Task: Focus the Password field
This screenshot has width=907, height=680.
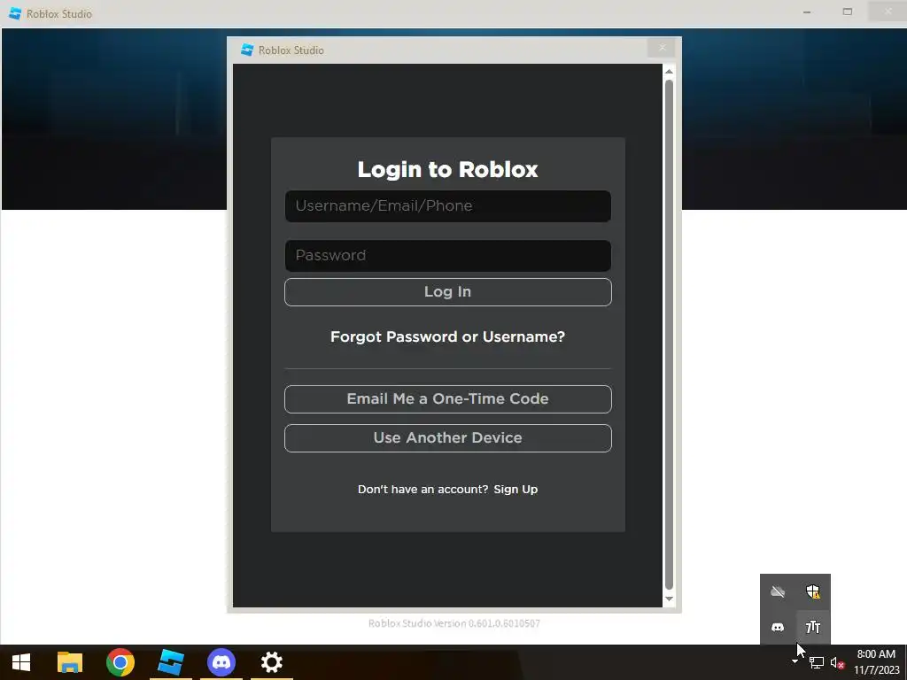Action: pyautogui.click(x=447, y=256)
